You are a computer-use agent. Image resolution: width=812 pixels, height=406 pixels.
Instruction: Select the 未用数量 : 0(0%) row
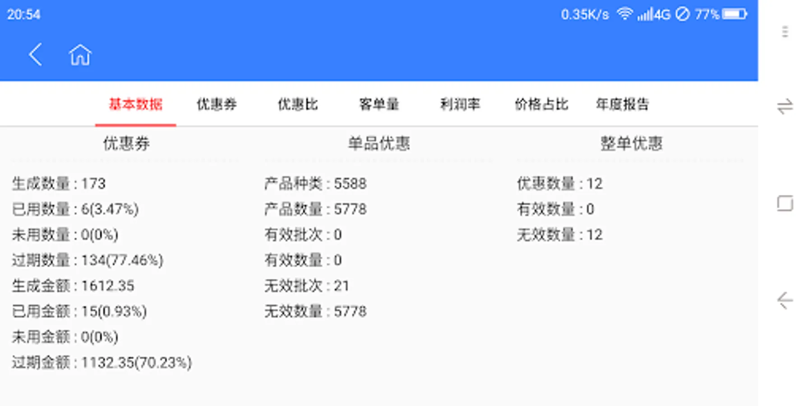pos(65,235)
